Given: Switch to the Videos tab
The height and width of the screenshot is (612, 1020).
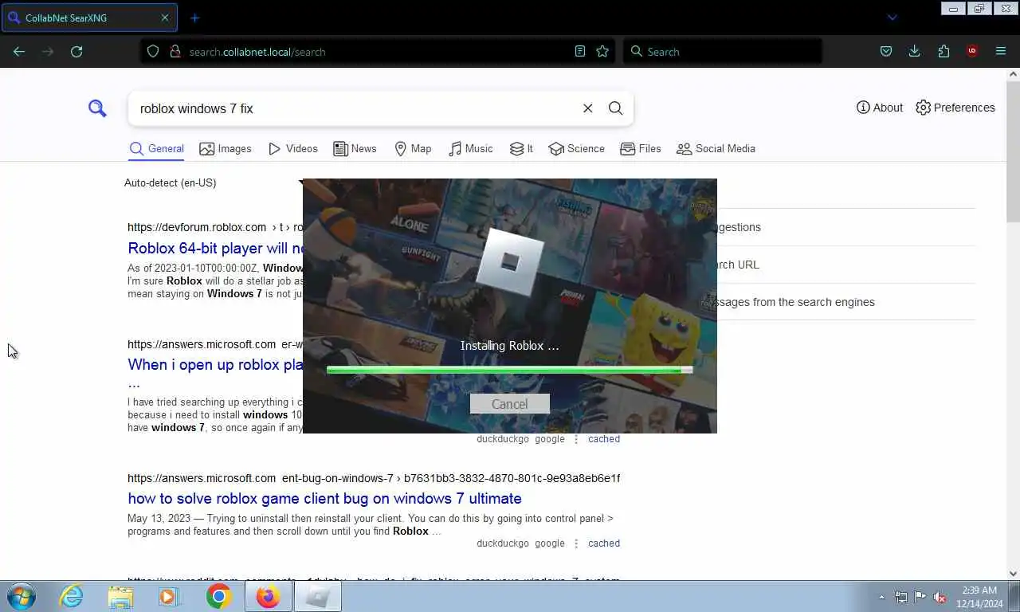Looking at the screenshot, I should click(293, 148).
